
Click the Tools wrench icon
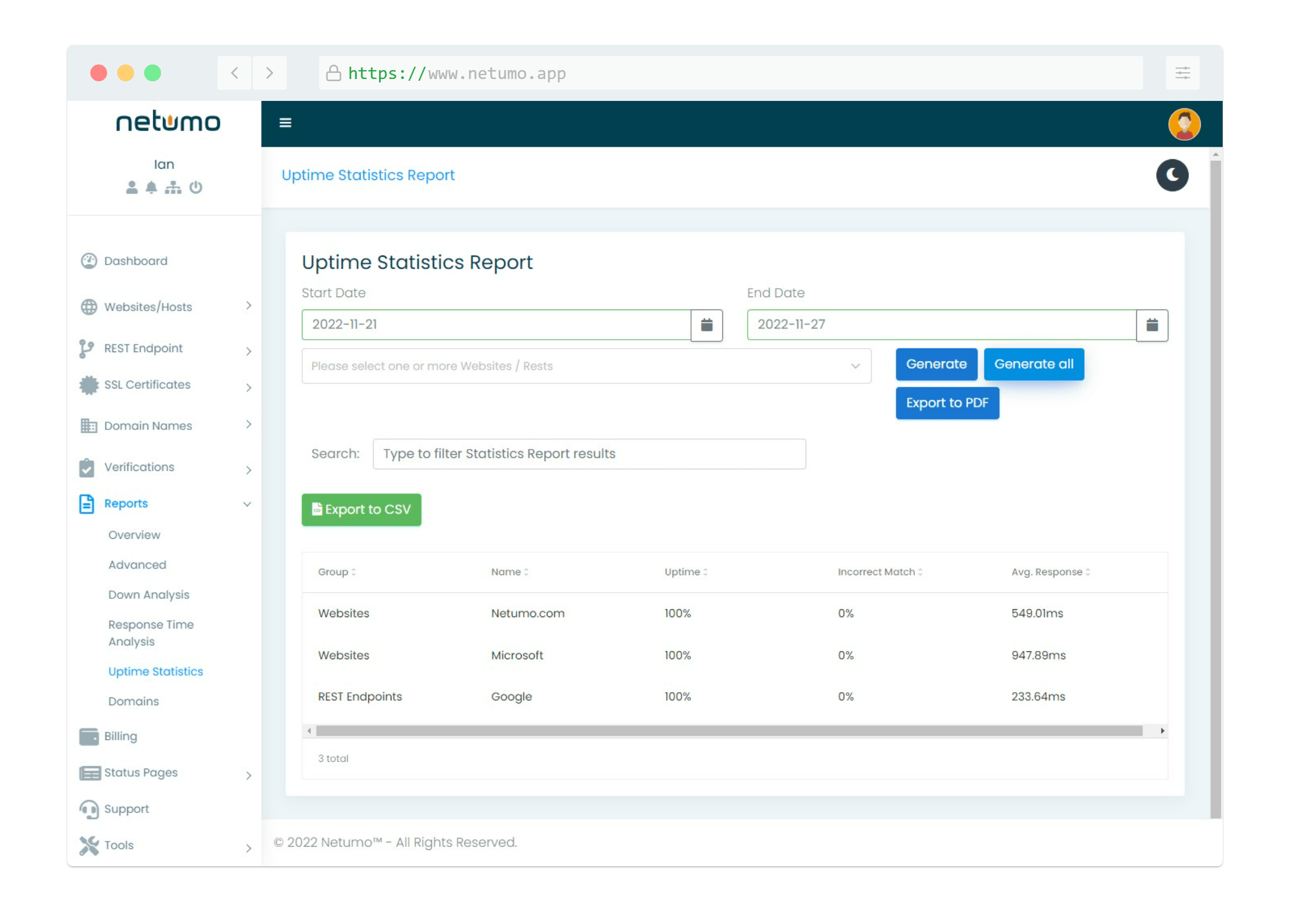coord(89,846)
